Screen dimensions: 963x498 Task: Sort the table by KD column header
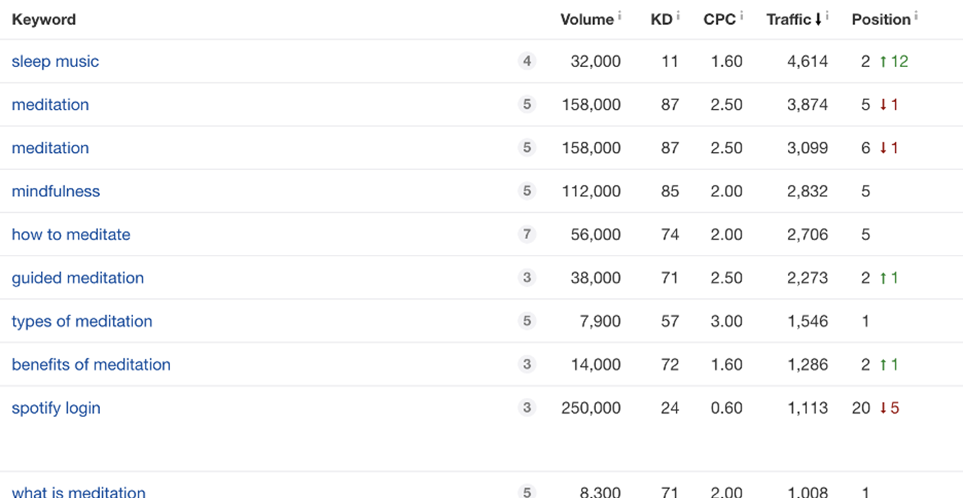pos(661,20)
